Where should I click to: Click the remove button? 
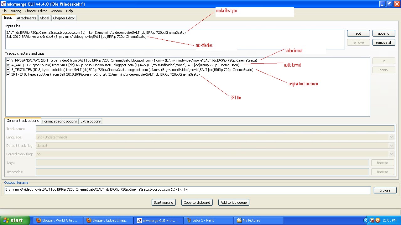click(x=358, y=42)
